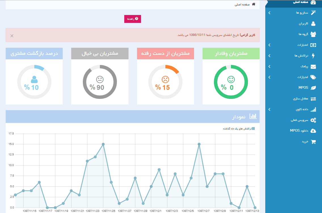Click the chart icon in the نمودار header
This screenshot has width=322, height=213.
(253, 116)
